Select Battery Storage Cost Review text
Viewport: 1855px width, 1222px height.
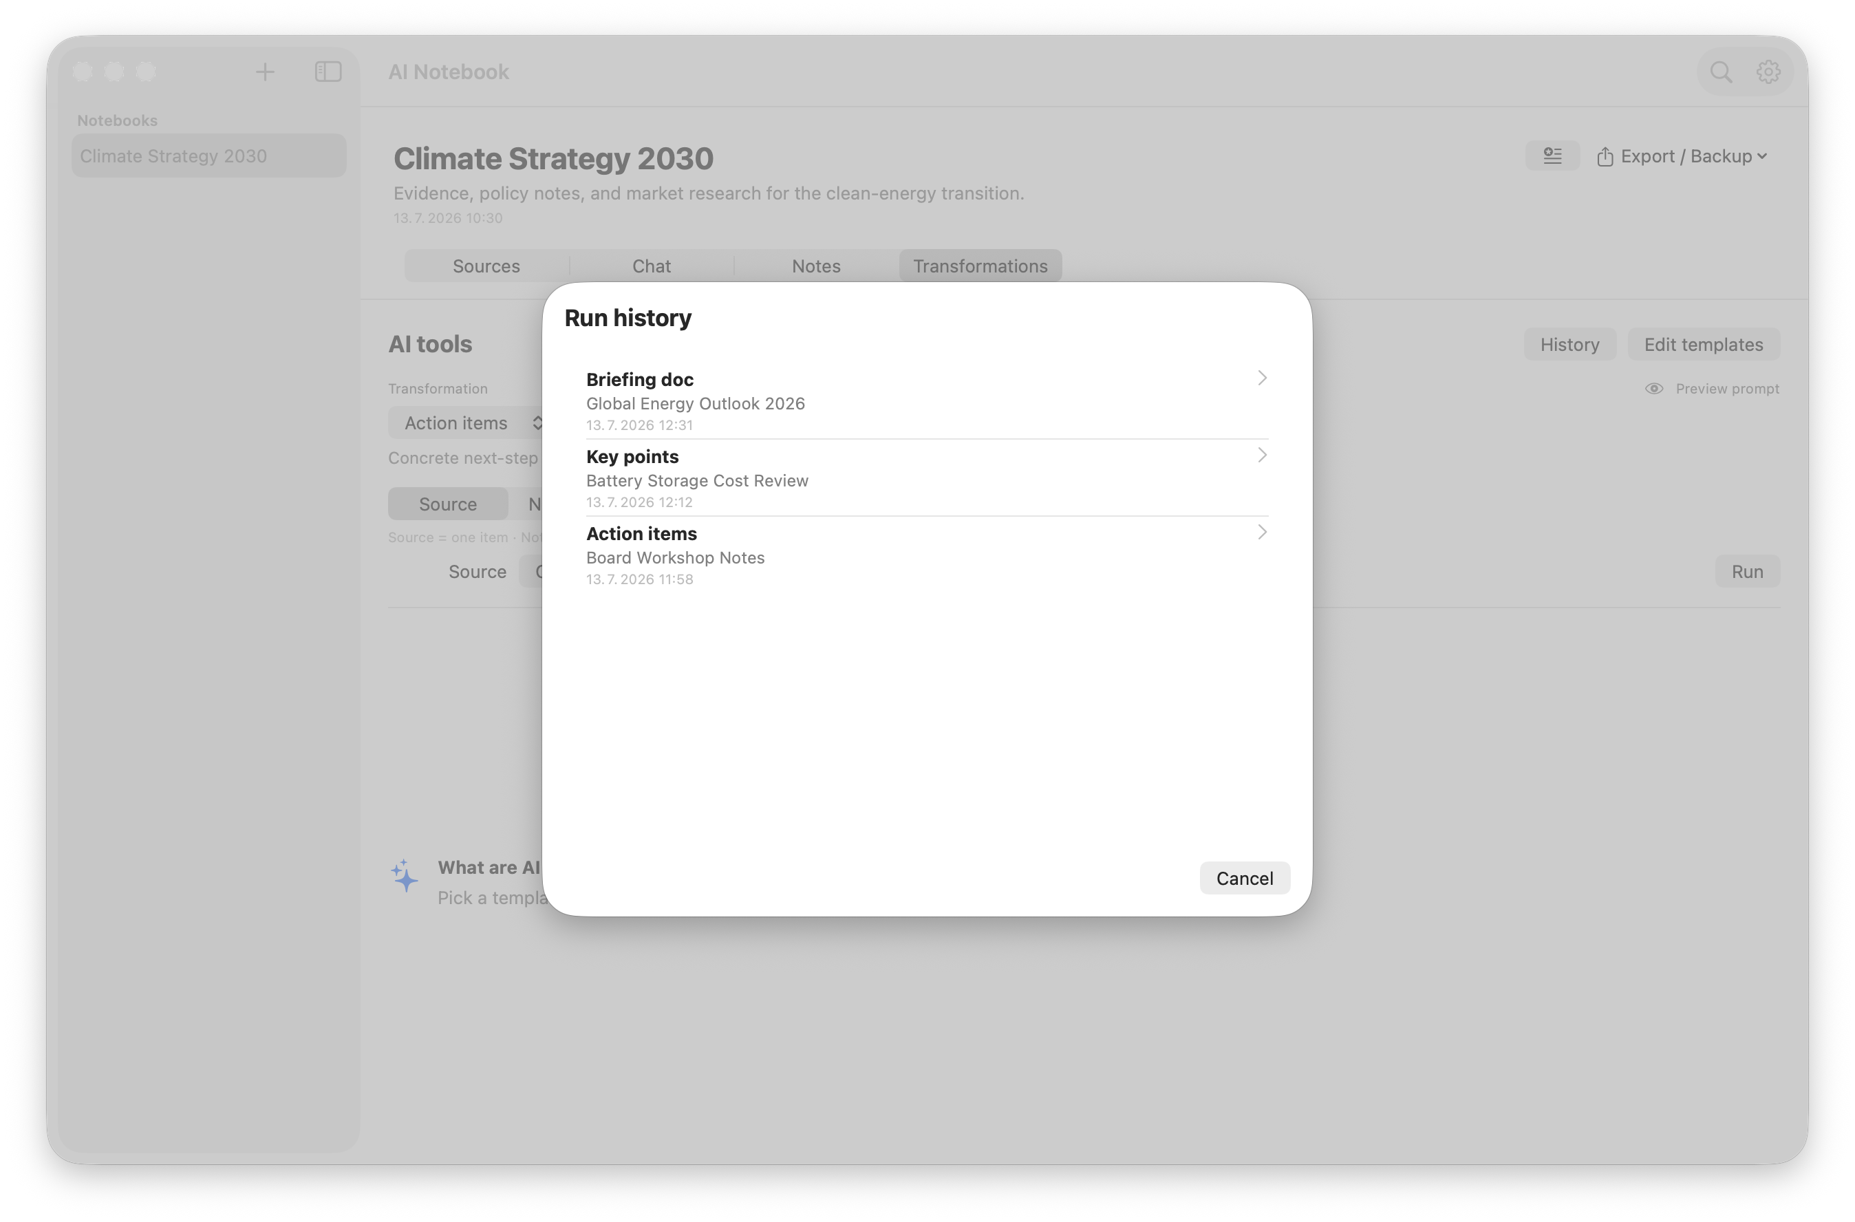pyautogui.click(x=697, y=481)
